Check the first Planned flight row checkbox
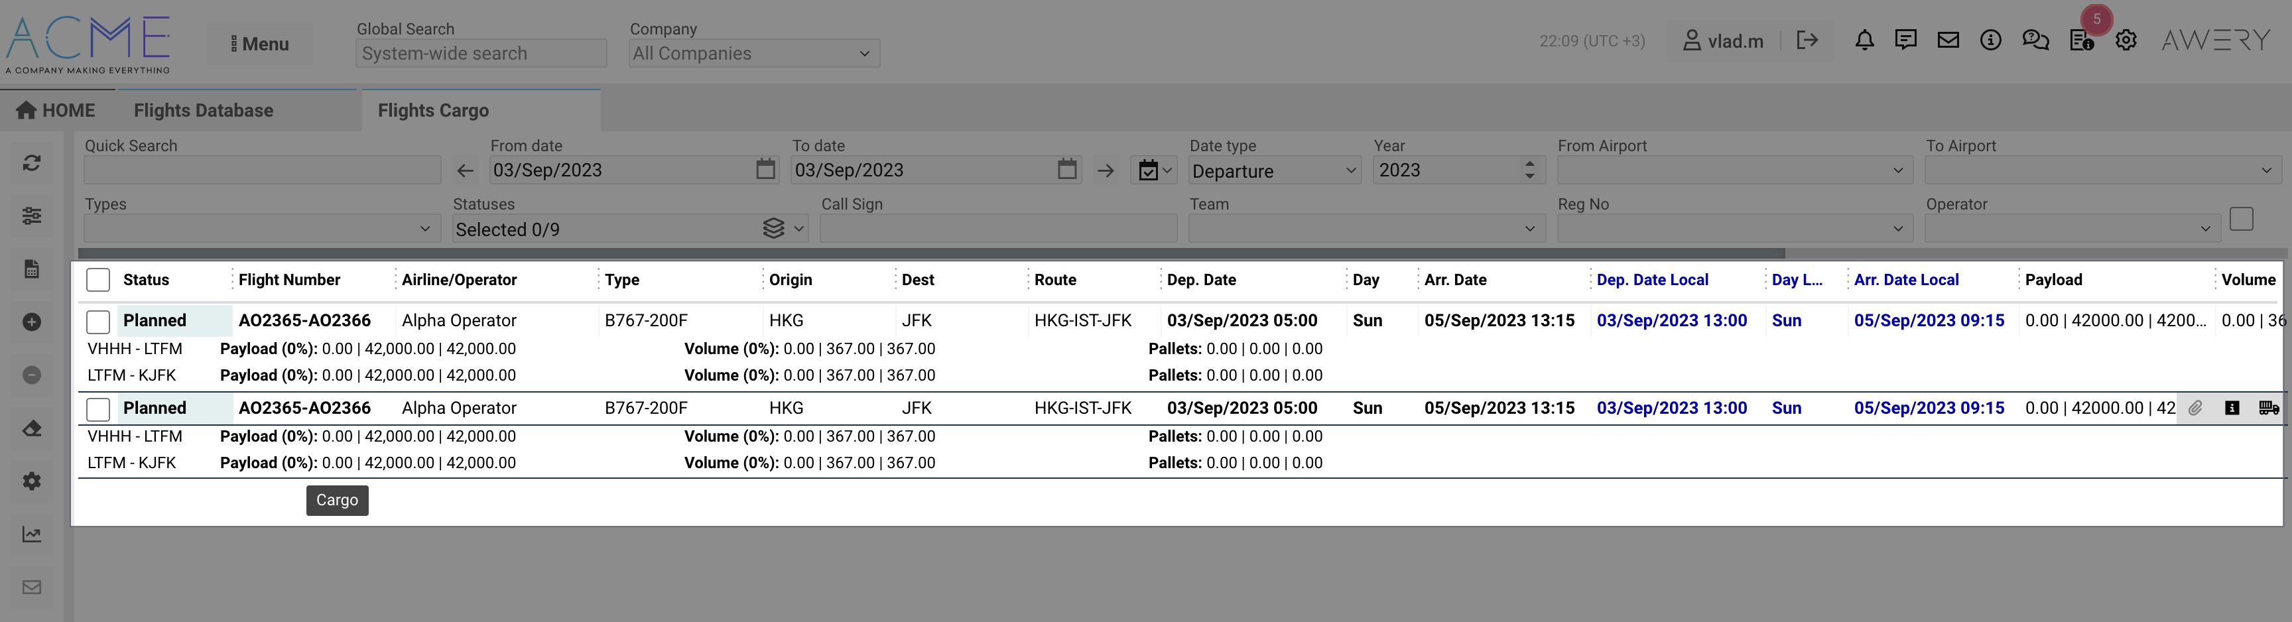Viewport: 2292px width, 622px height. 98,321
